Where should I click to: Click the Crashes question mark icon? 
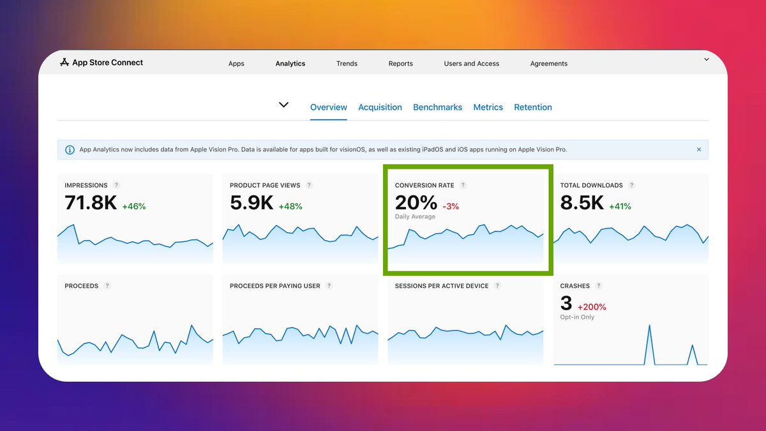point(599,285)
